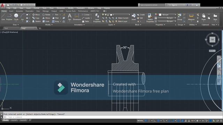Open the Format menu
This screenshot has height=125, width=223.
tap(36, 8)
